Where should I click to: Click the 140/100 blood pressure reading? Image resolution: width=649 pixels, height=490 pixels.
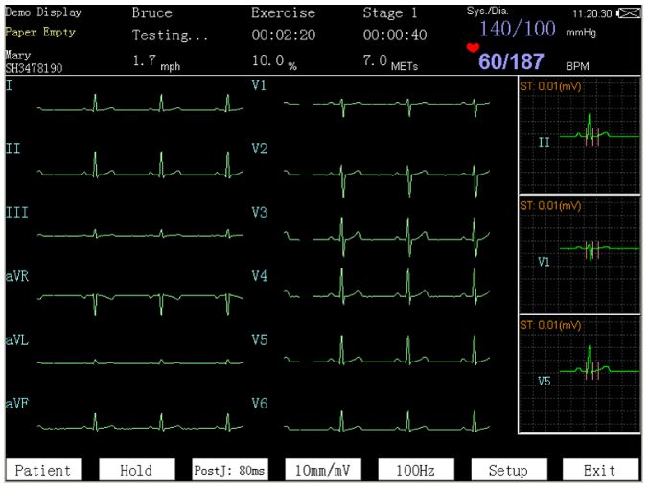517,28
